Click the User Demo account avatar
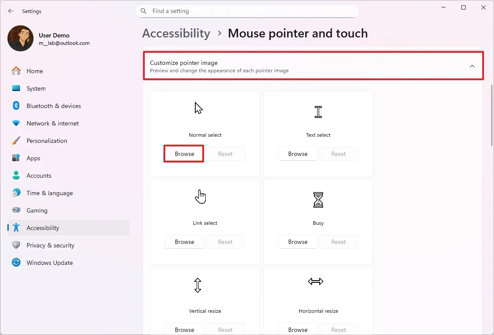This screenshot has width=494, height=335. [20, 38]
